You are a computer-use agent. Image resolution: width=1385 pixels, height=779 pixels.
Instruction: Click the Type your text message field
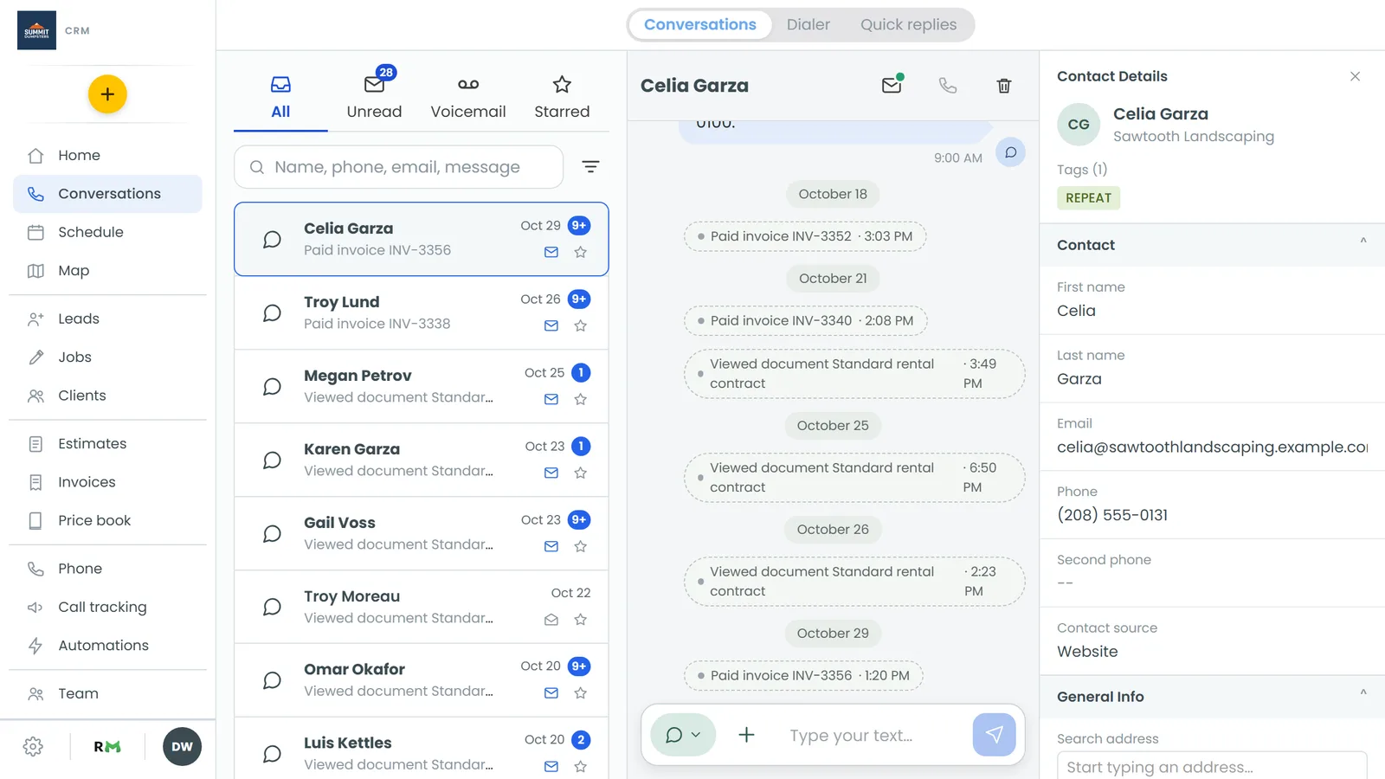click(874, 735)
